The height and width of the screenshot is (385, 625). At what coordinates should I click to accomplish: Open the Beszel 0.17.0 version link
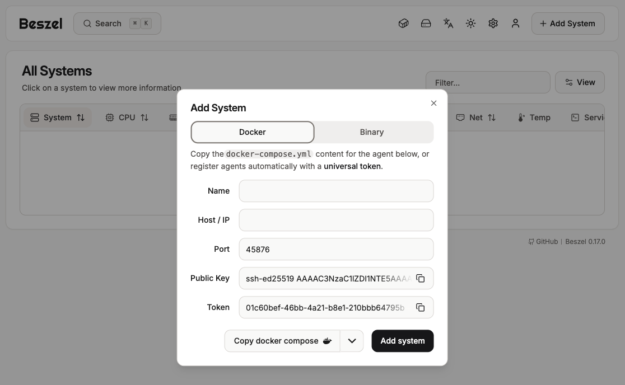click(x=585, y=242)
